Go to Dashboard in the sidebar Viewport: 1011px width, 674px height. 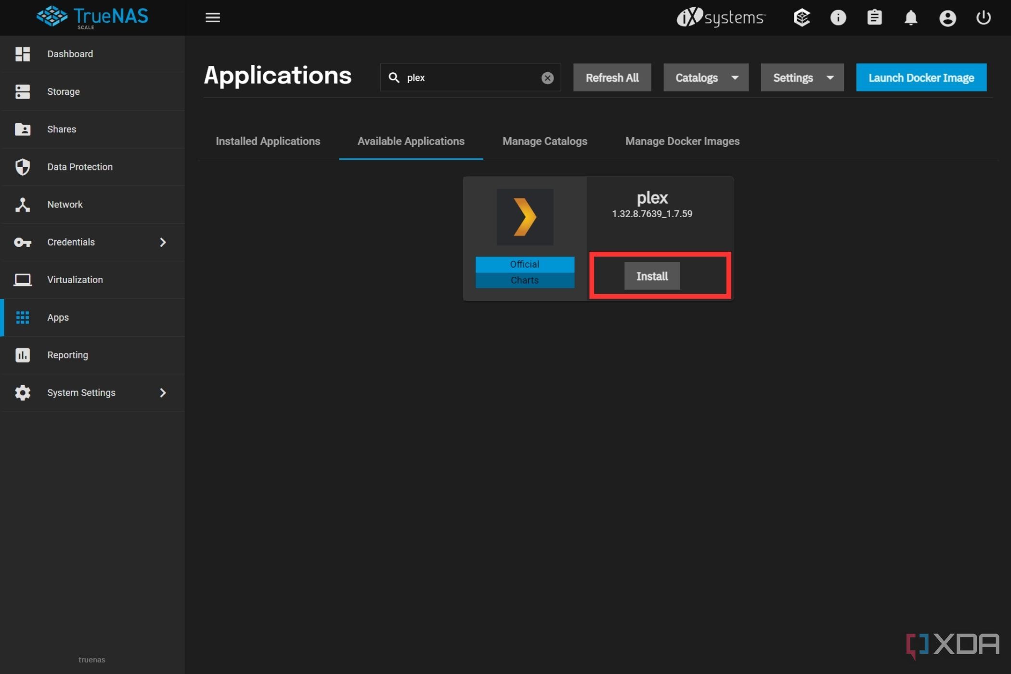[x=92, y=54]
